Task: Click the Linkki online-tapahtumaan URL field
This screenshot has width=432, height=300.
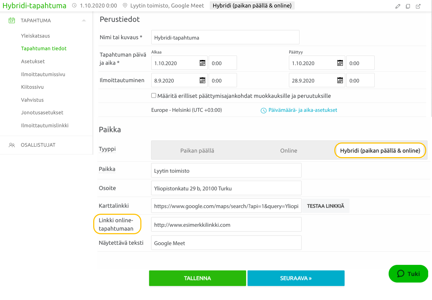Action: 226,225
